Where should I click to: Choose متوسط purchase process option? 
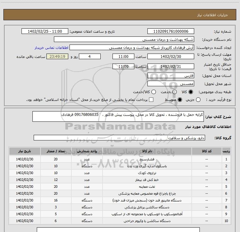180,100
